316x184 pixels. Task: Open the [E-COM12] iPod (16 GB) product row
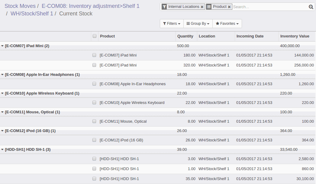pyautogui.click(x=121, y=140)
